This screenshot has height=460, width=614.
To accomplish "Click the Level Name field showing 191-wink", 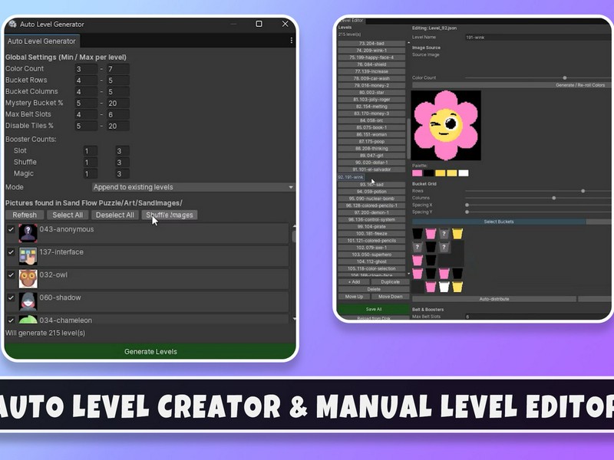I will 538,38.
